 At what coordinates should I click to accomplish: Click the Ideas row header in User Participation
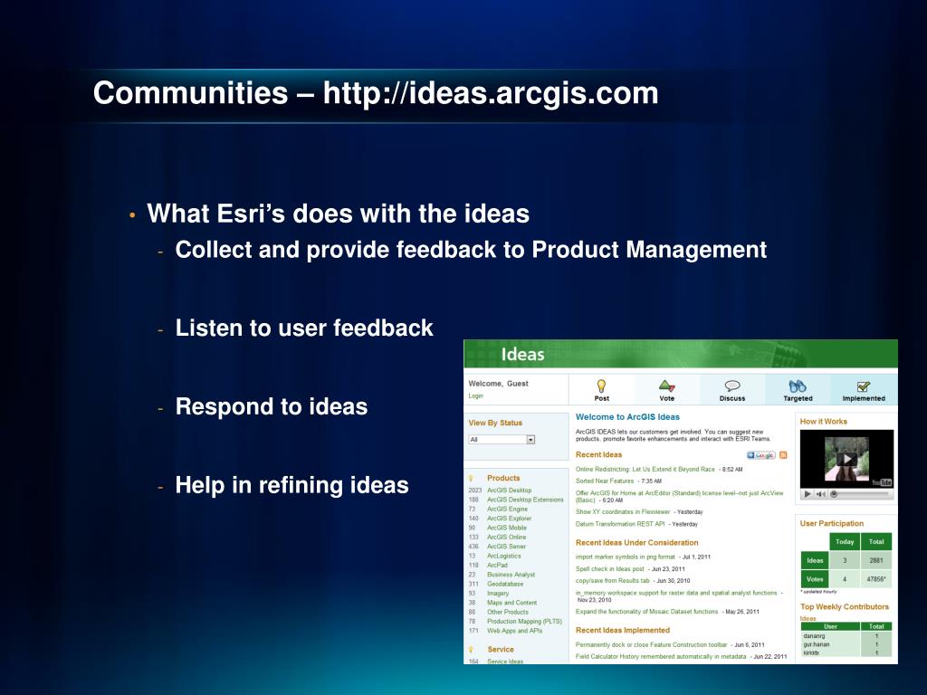click(x=815, y=560)
